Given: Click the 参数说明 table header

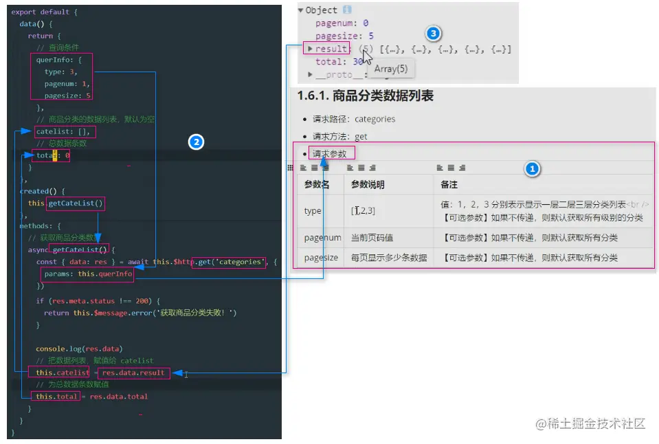Looking at the screenshot, I should click(x=368, y=185).
